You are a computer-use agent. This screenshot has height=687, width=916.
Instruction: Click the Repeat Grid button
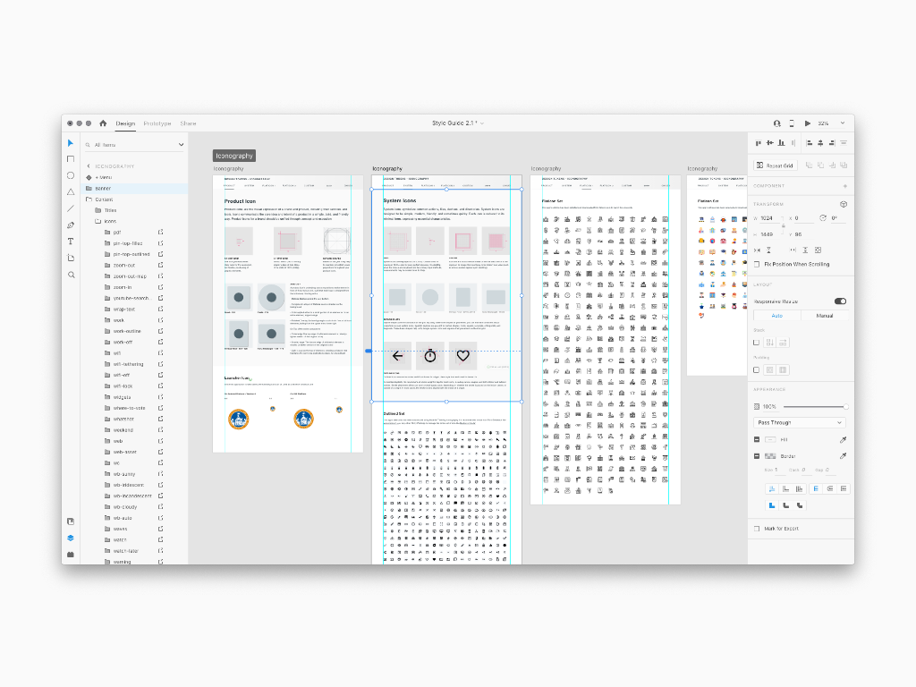click(x=776, y=165)
